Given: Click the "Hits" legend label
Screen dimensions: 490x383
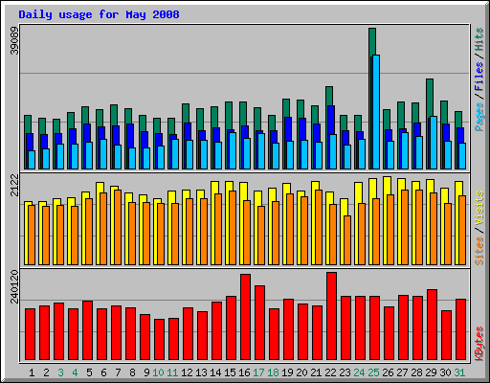Looking at the screenshot, I should [479, 39].
